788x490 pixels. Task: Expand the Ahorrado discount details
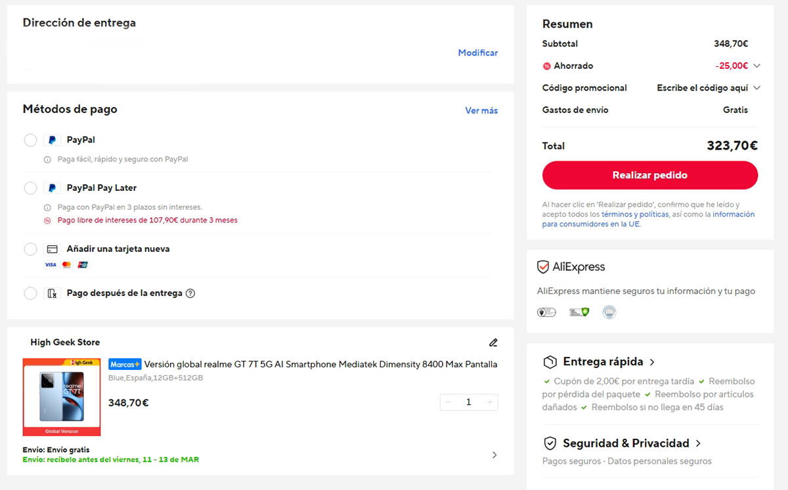tap(756, 66)
